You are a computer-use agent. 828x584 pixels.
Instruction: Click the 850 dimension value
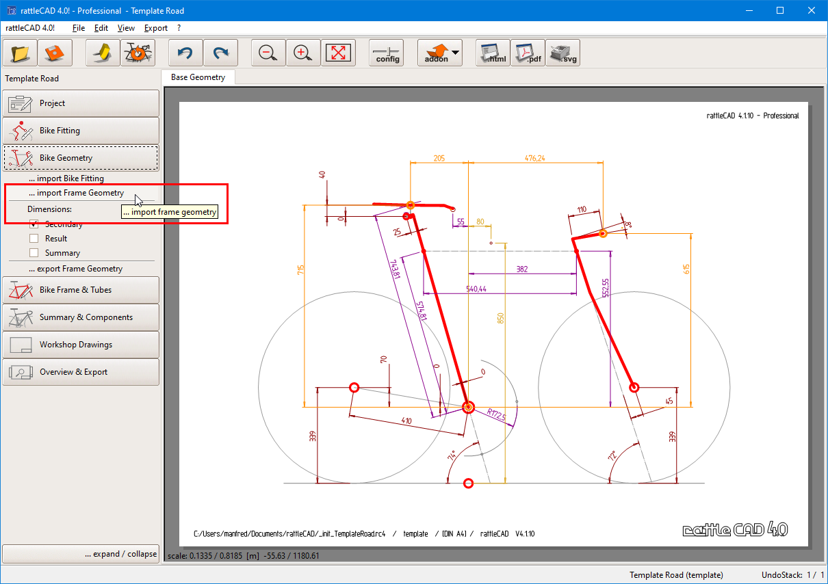point(501,318)
